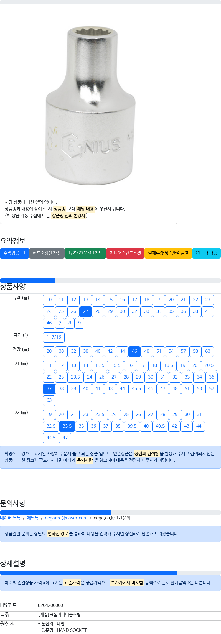Select the 1-7/16 inch size option

[54, 337]
